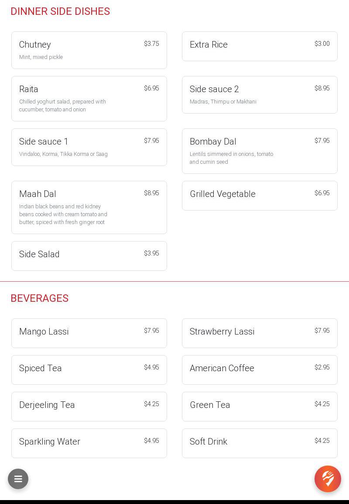This screenshot has width=349, height=504.
Task: Select Bombay Dal lentil dish
Action: 260,151
